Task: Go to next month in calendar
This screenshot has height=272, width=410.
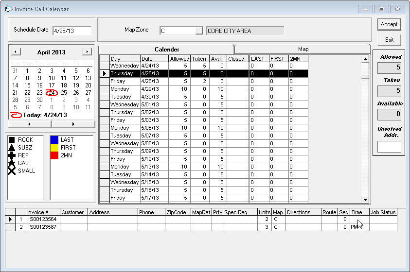Action: click(87, 52)
